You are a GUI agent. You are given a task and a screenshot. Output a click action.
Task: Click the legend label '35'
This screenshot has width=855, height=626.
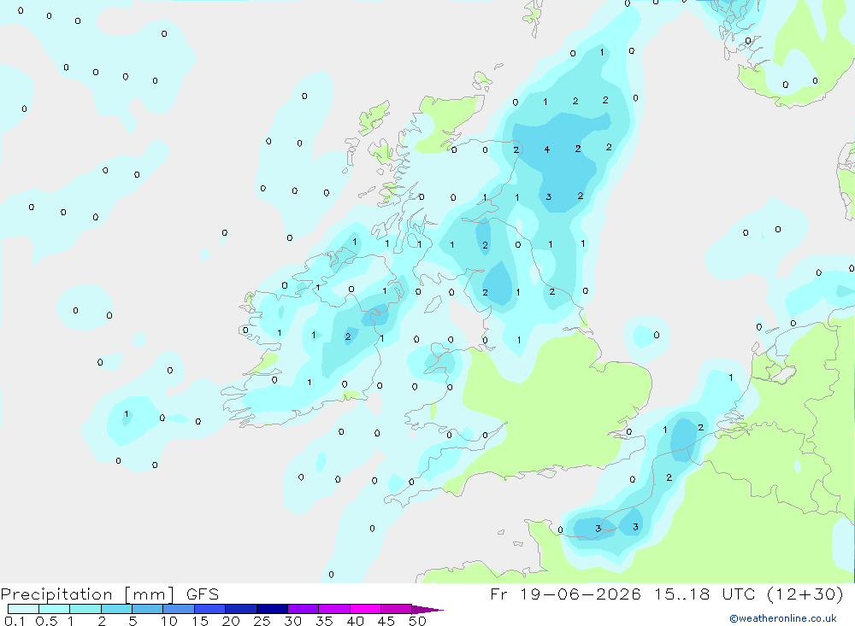tap(324, 621)
